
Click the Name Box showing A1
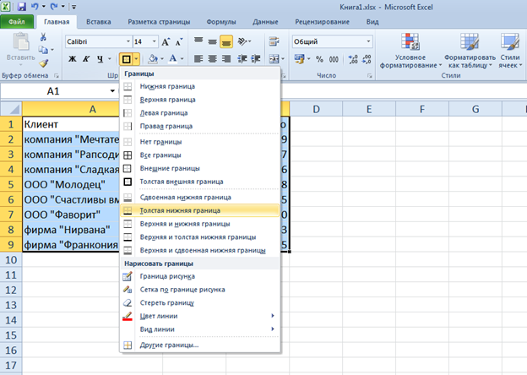pyautogui.click(x=52, y=90)
